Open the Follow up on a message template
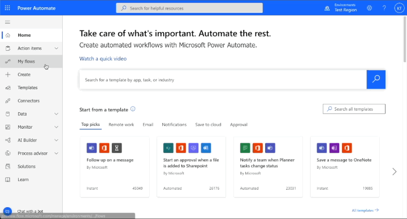 115,167
